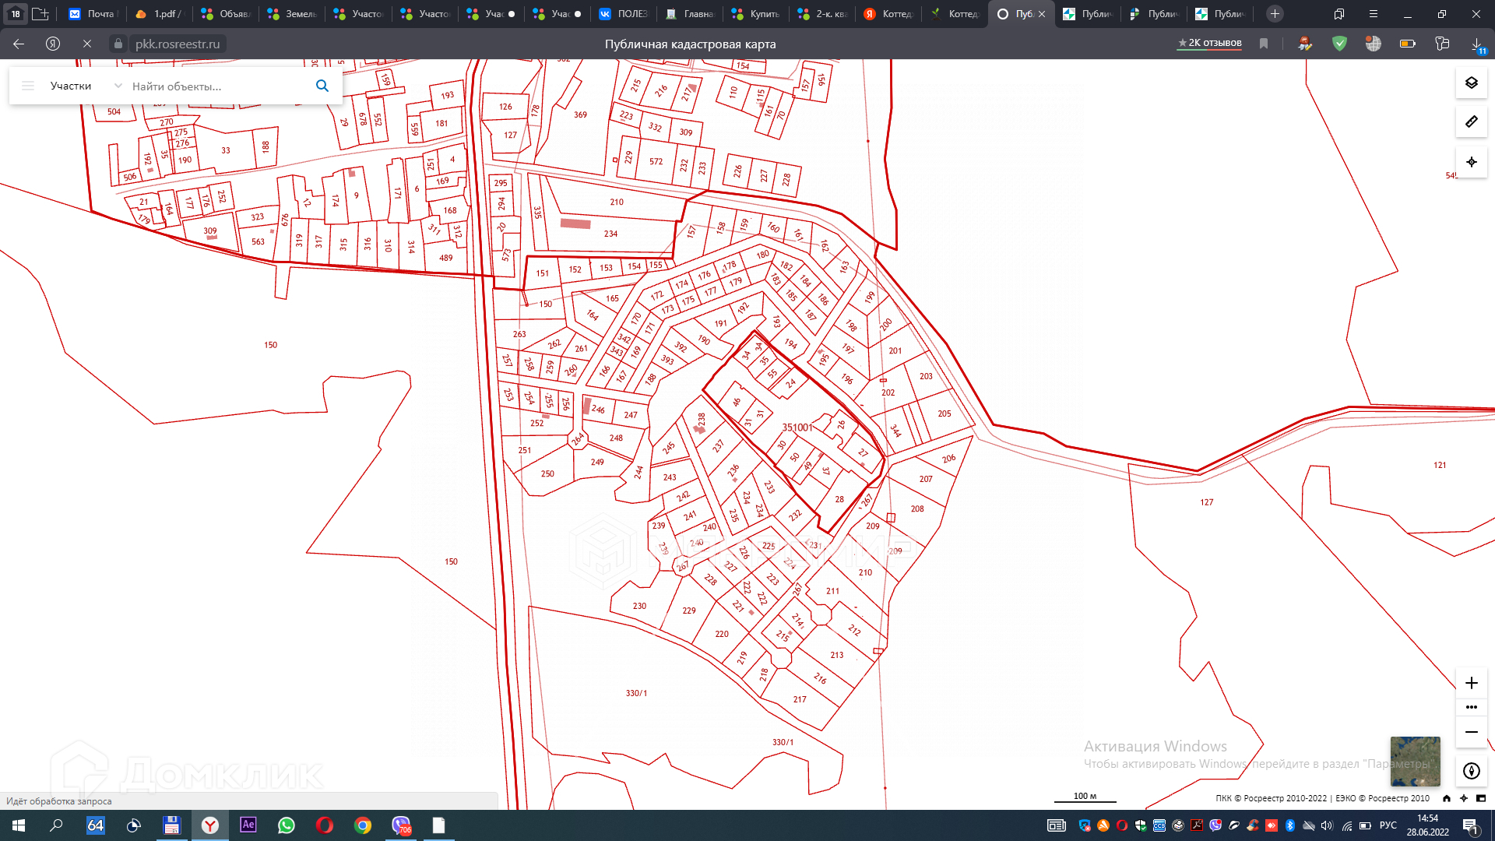Viewport: 1495px width, 841px height.
Task: Open WhatsApp from the taskbar
Action: coord(287,825)
